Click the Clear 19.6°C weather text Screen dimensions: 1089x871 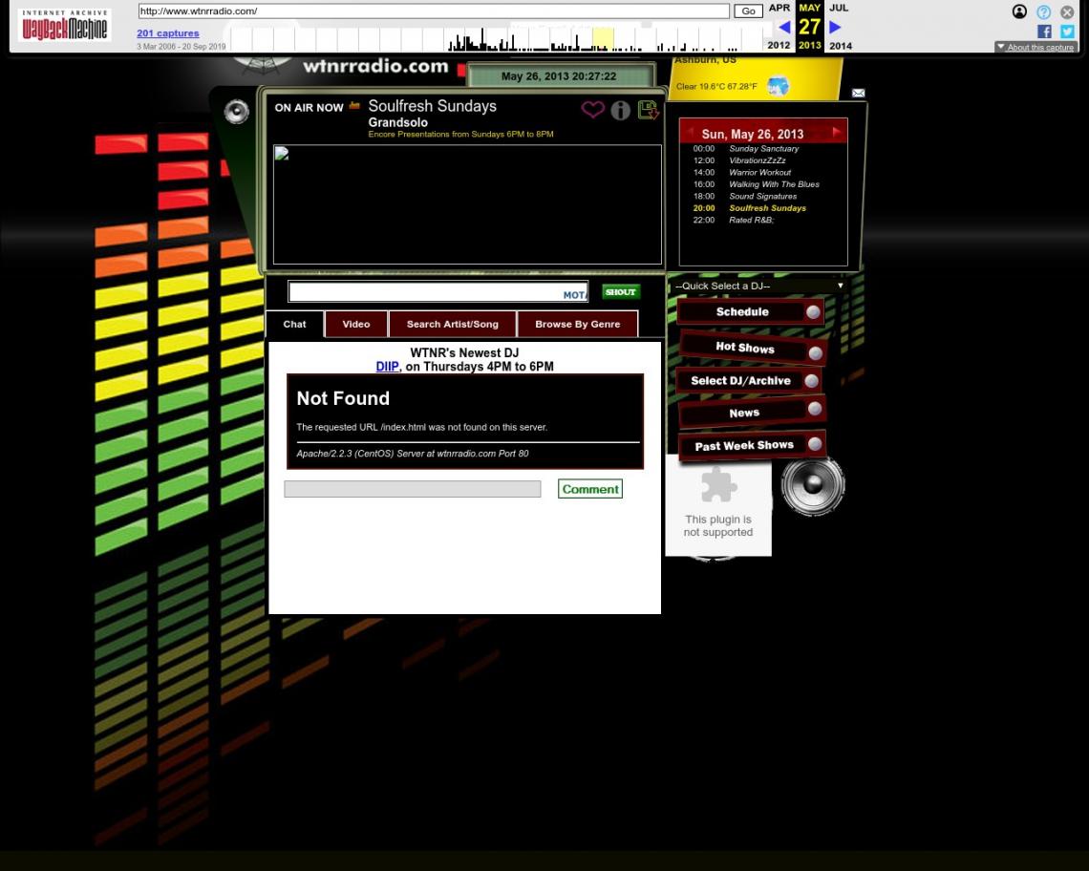pos(716,86)
